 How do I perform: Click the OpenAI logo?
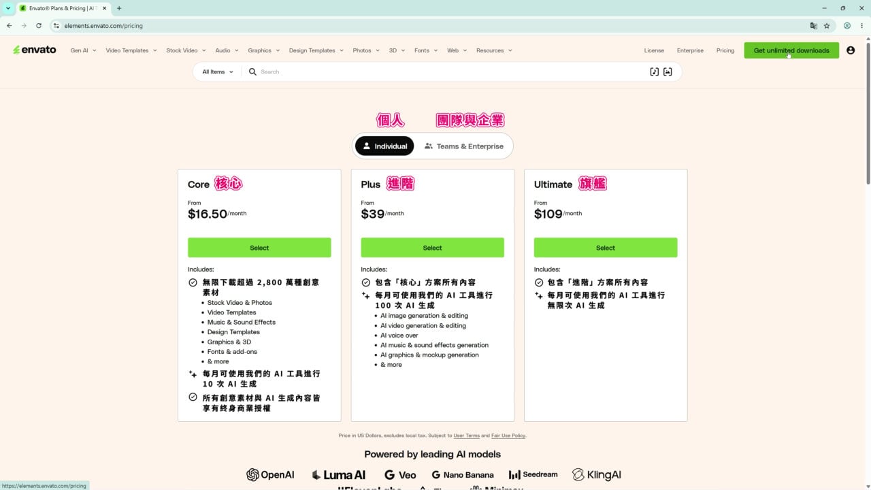click(270, 474)
